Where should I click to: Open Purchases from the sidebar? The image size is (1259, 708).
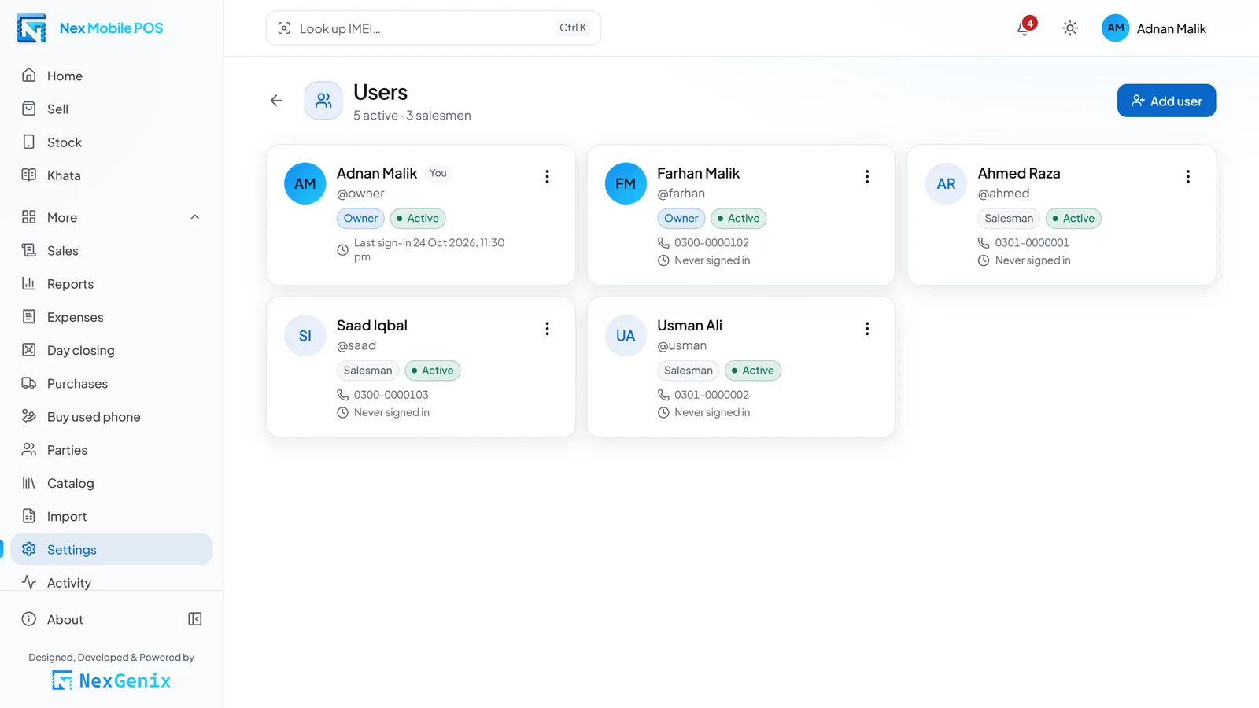(112, 384)
